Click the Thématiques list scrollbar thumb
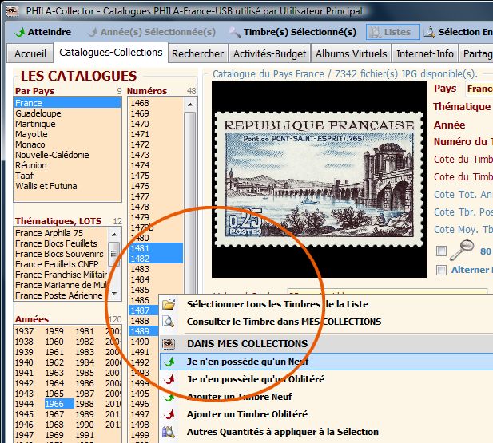 [x=114, y=253]
